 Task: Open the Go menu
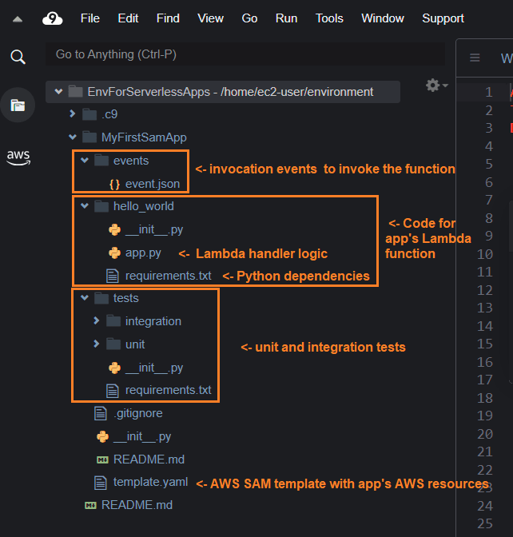249,18
